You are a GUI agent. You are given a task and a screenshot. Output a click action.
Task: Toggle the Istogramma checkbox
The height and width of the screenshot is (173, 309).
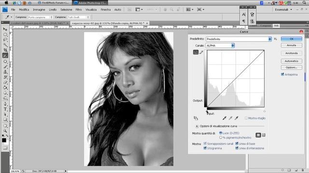pyautogui.click(x=205, y=148)
